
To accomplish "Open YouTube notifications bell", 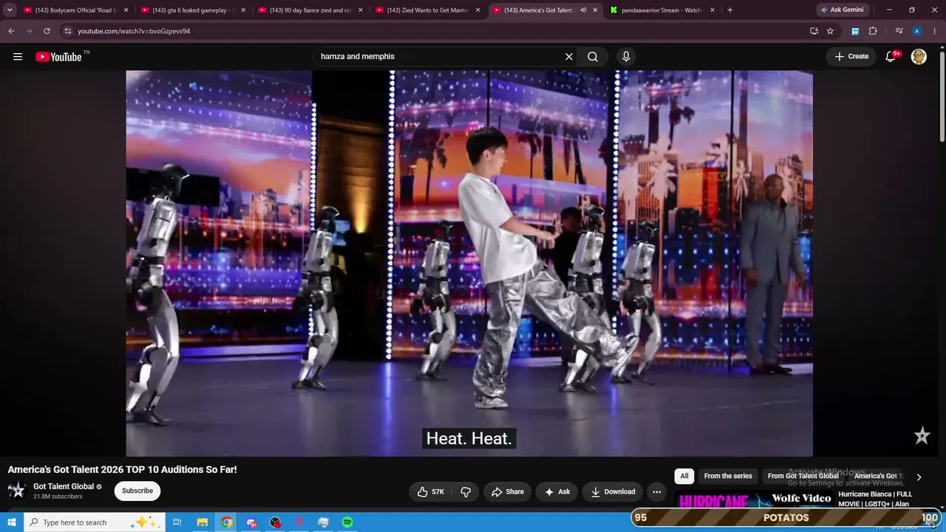I will click(x=891, y=57).
